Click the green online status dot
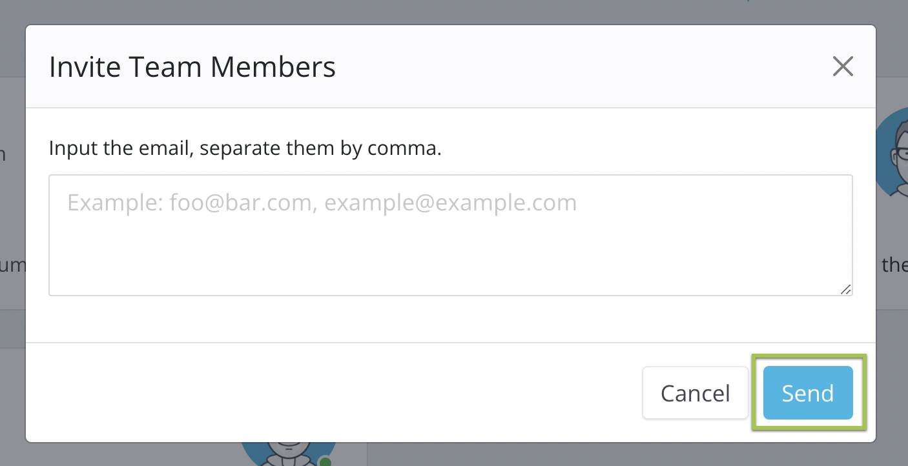The image size is (908, 466). coord(326,461)
